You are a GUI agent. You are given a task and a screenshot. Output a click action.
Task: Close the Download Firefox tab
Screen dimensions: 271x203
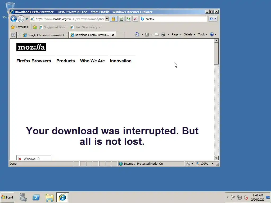coord(113,35)
